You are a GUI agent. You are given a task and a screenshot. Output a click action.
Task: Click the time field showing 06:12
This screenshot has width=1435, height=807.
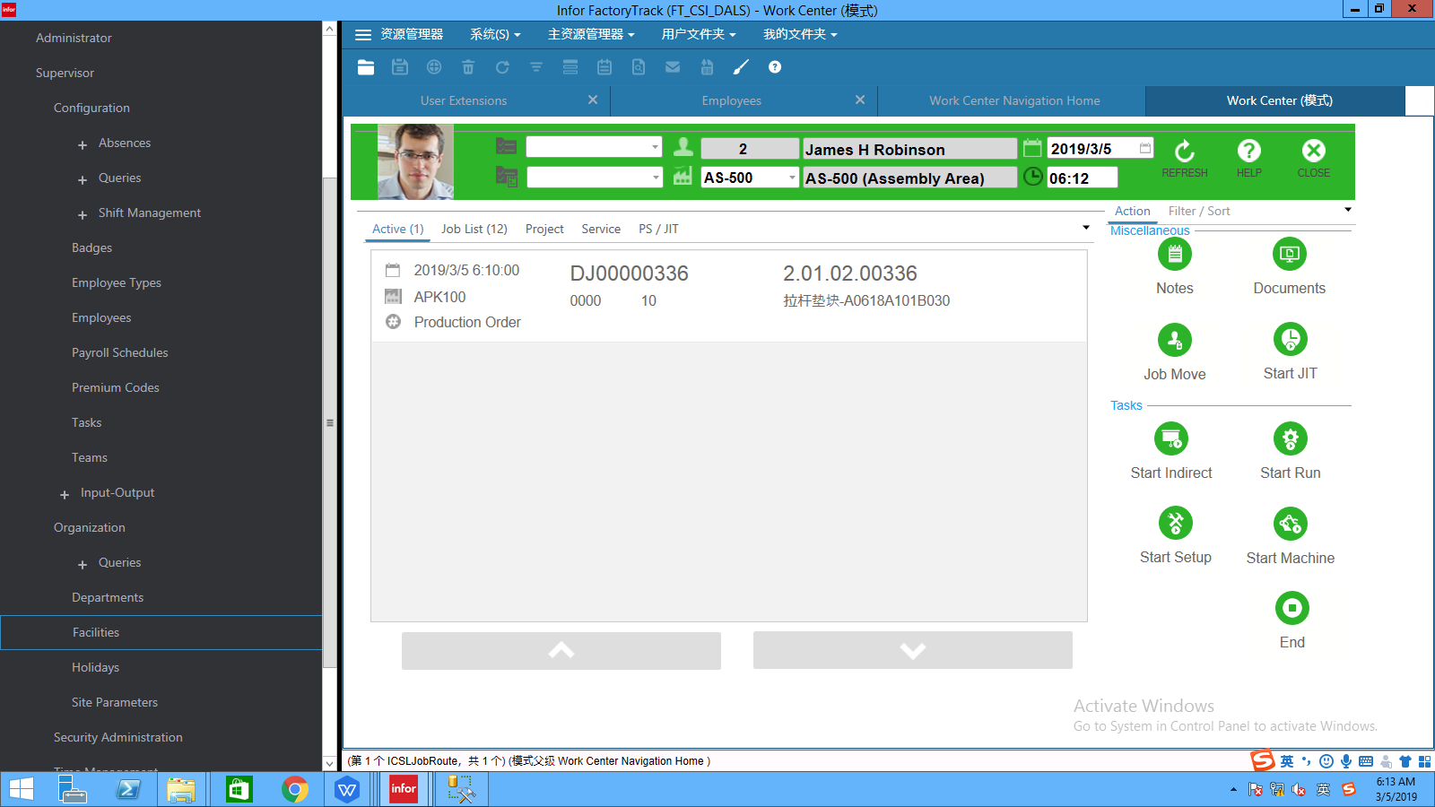tap(1083, 178)
